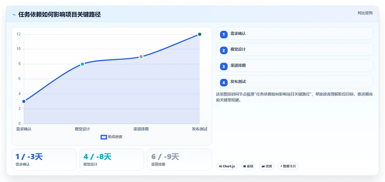The image size is (385, 182).
Task: Click the number 3 badge for 渠道排期
Action: (x=224, y=67)
